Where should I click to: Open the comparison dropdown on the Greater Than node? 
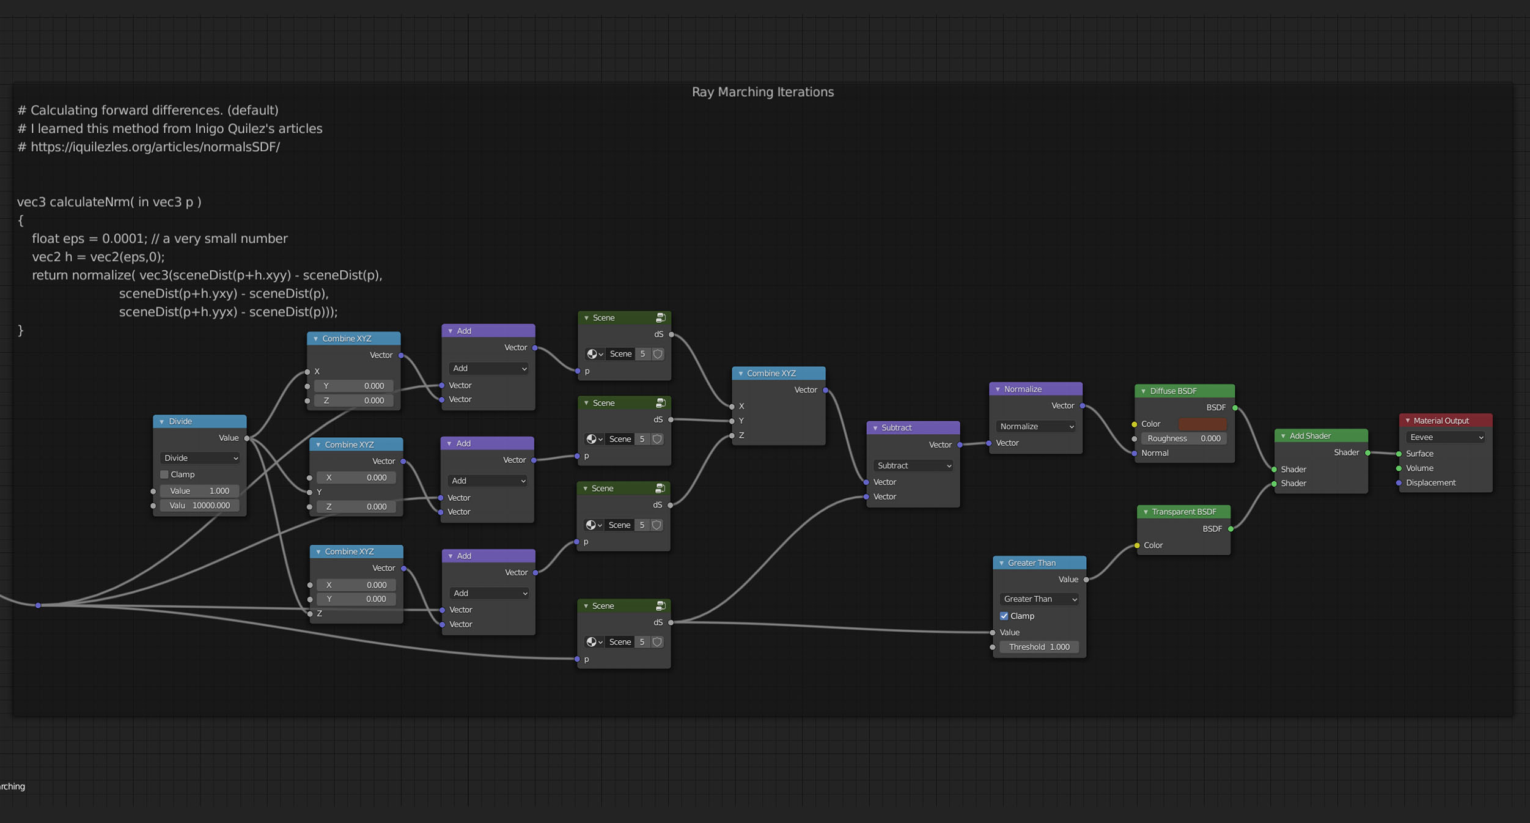pos(1039,599)
